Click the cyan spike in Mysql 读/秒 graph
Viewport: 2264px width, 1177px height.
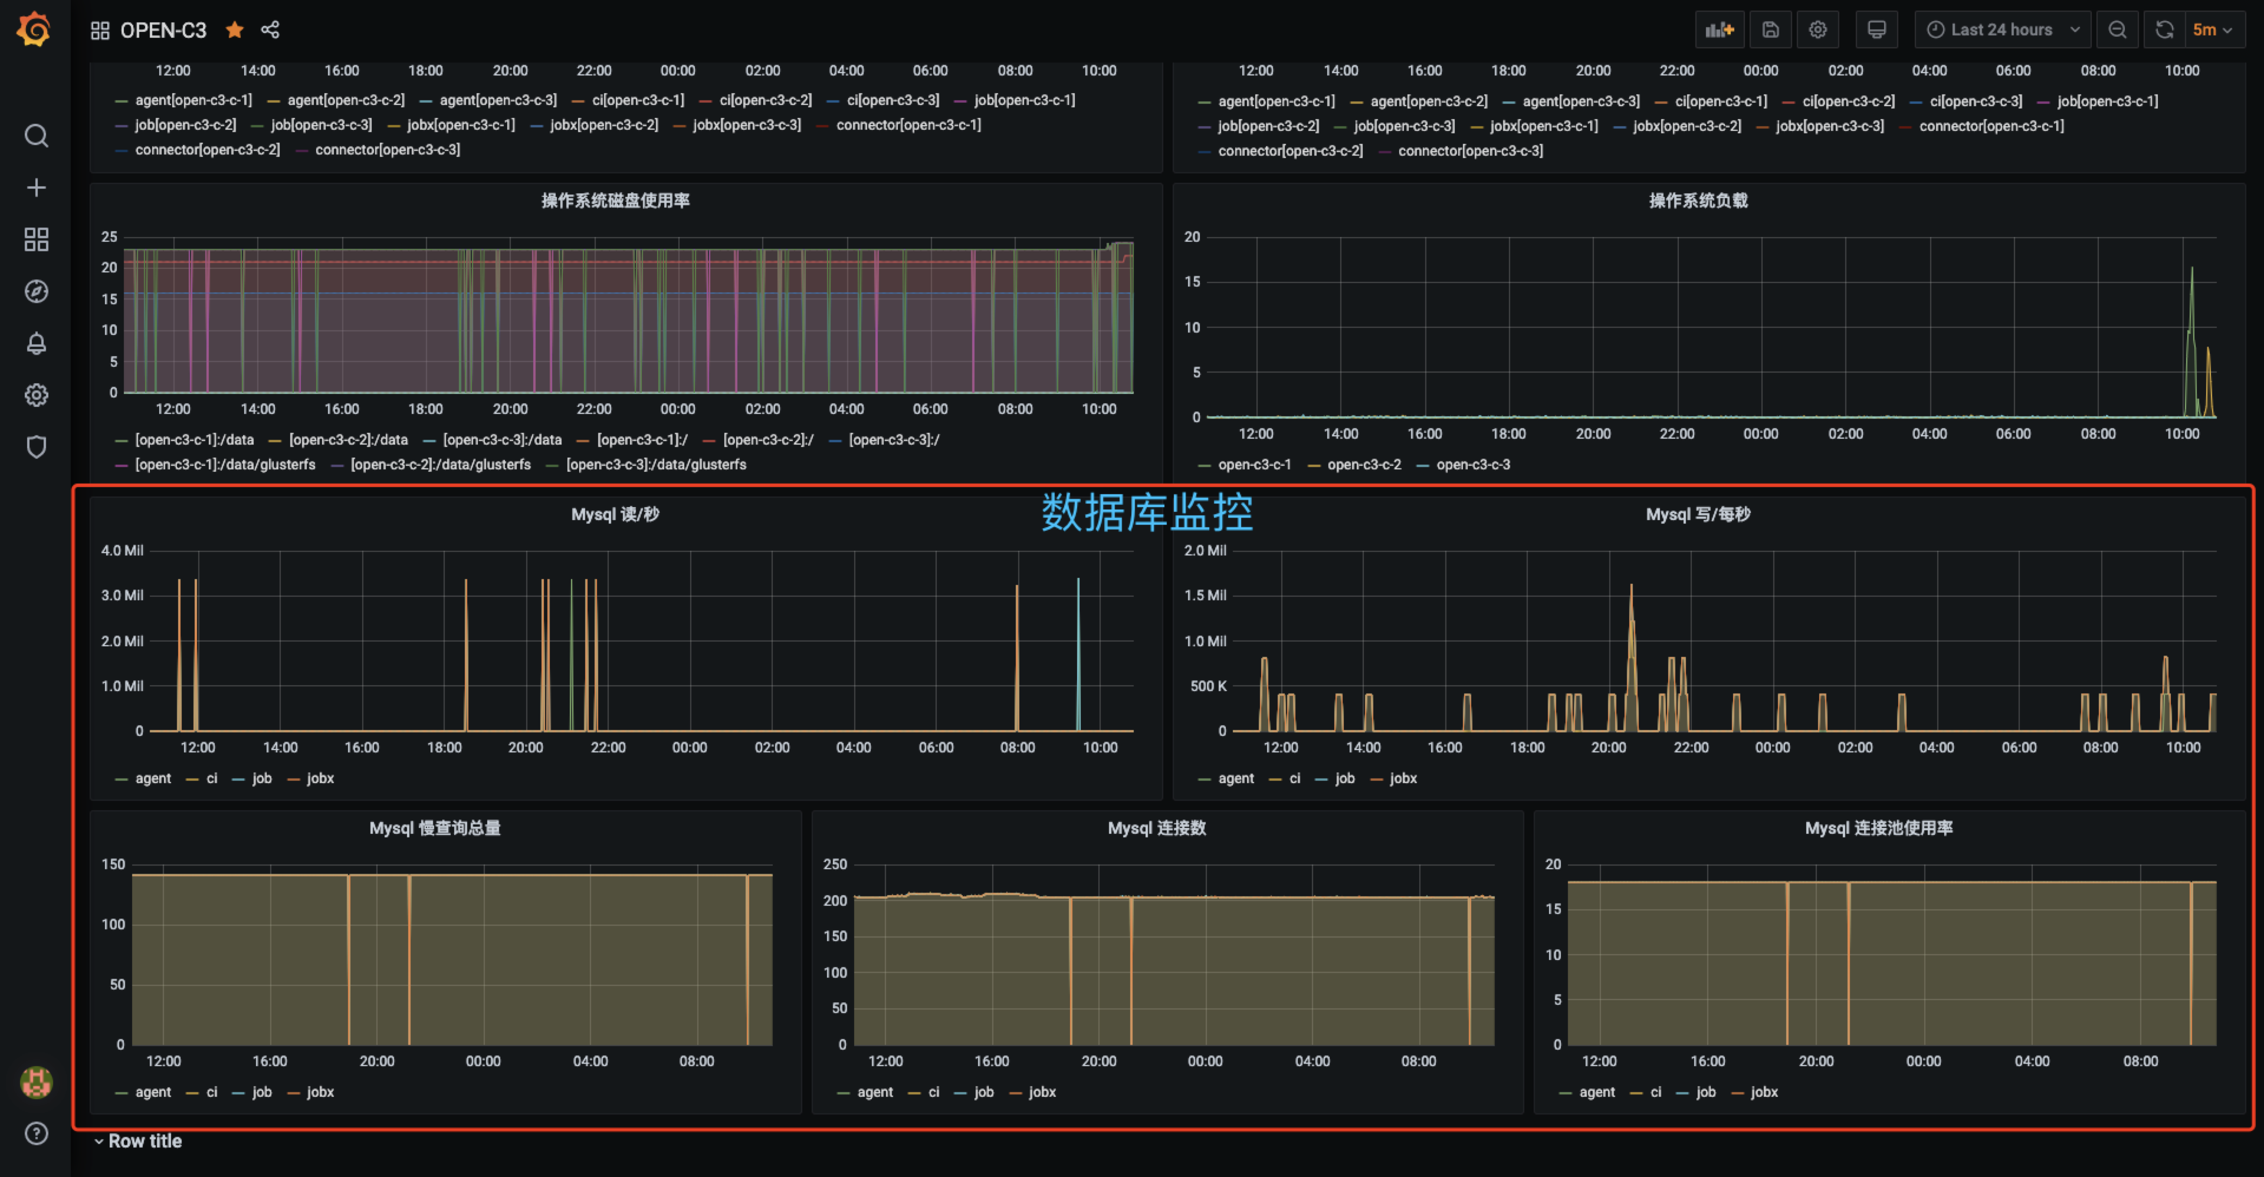(x=1078, y=653)
